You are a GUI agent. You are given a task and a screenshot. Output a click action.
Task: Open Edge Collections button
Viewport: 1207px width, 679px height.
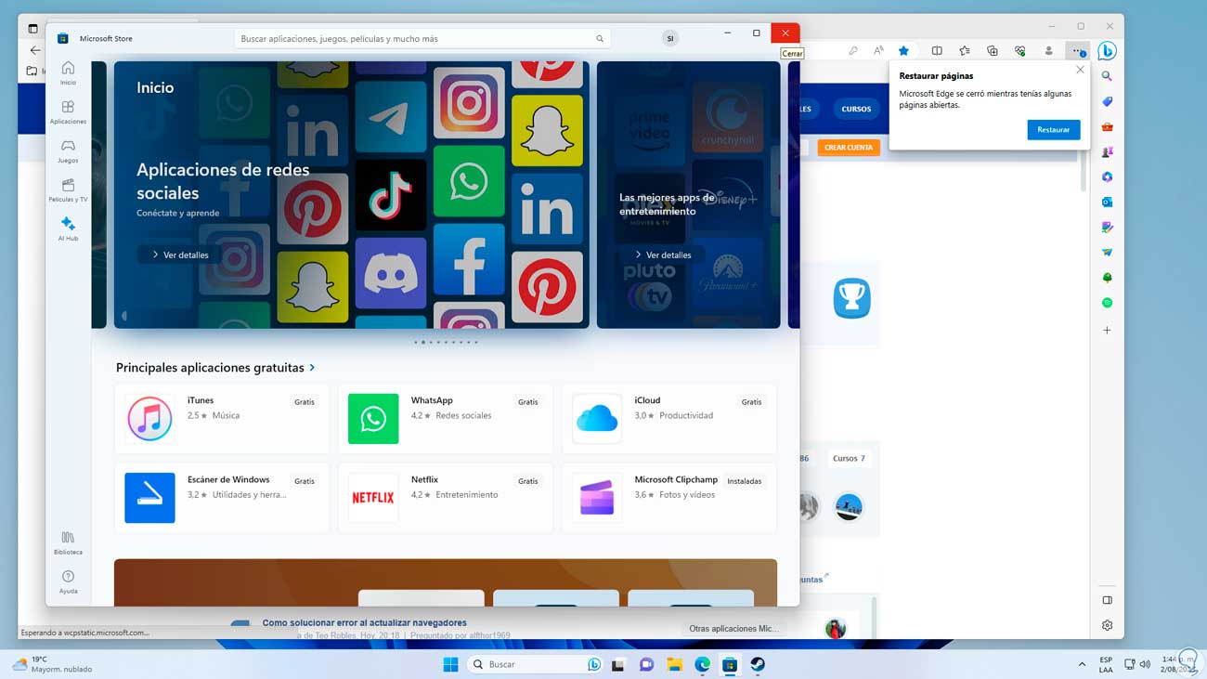pyautogui.click(x=993, y=51)
